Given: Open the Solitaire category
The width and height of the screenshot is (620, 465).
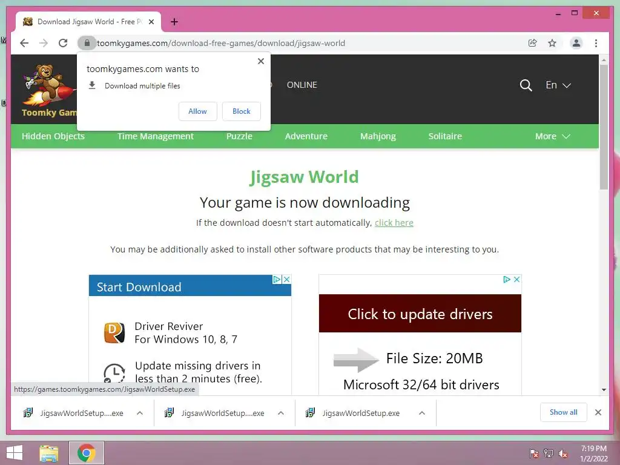Looking at the screenshot, I should 445,136.
